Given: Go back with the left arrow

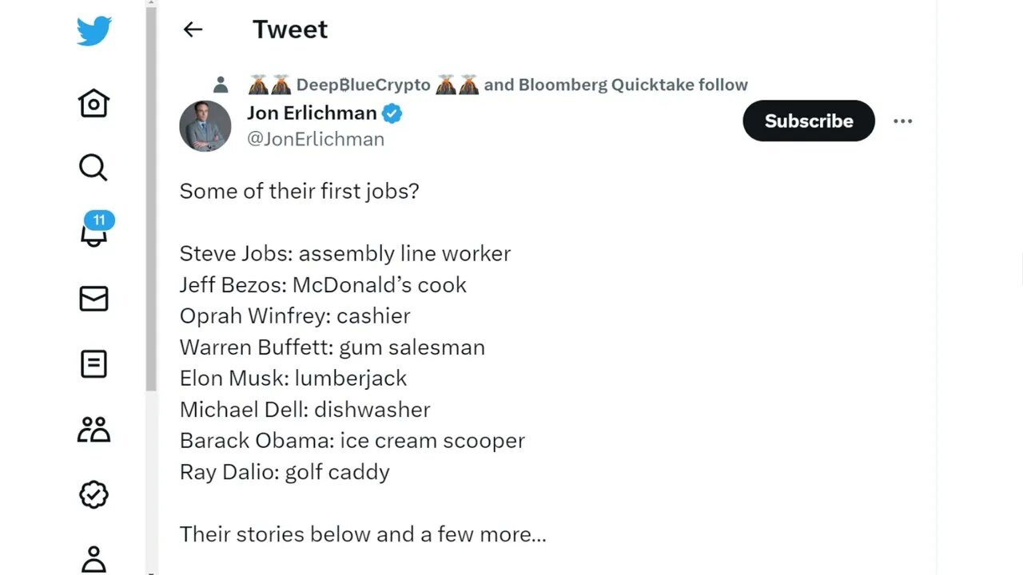Looking at the screenshot, I should (x=193, y=30).
